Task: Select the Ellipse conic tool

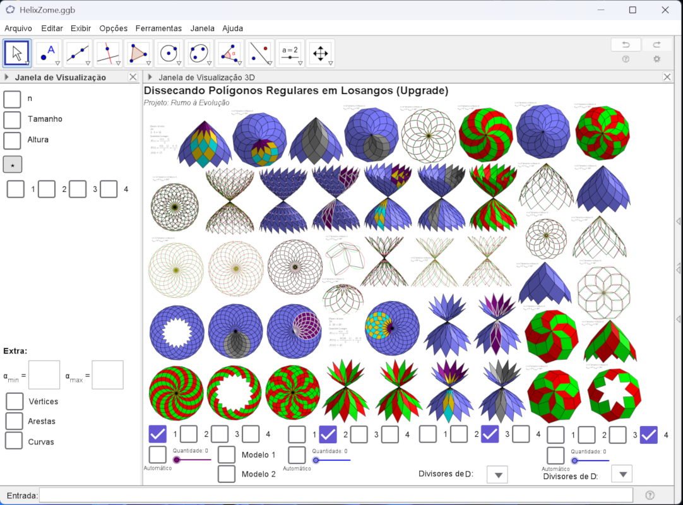Action: (199, 54)
